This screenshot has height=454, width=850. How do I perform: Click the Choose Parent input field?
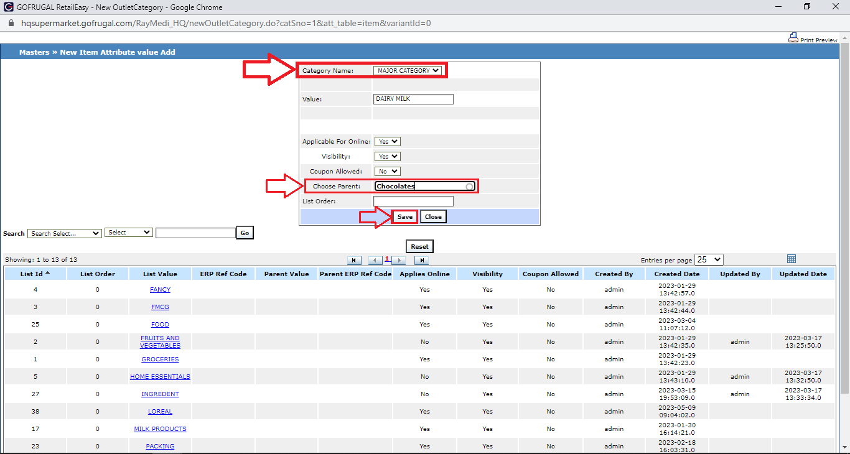point(420,187)
